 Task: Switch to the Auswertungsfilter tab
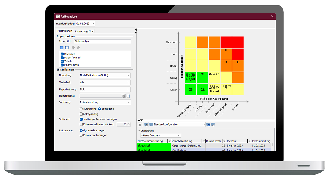click(84, 31)
